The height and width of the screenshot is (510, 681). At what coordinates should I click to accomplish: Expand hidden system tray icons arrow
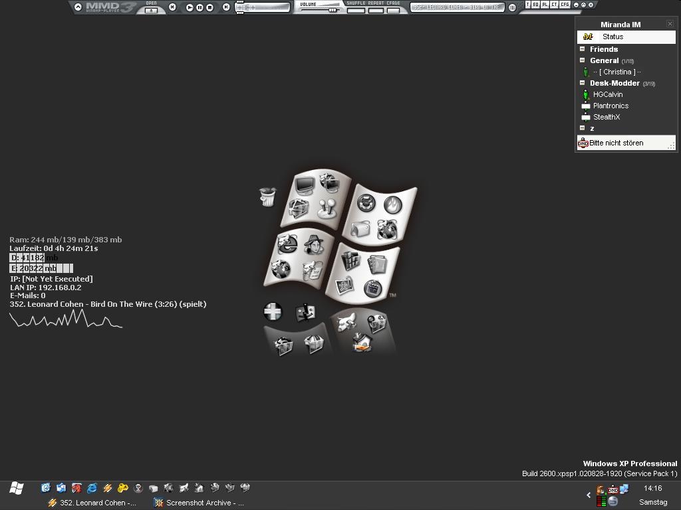tap(589, 495)
